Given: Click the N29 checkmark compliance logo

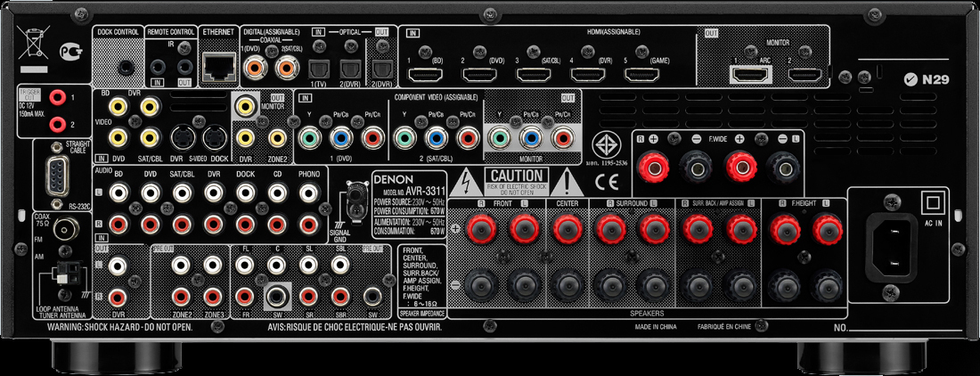Looking at the screenshot, I should pyautogui.click(x=927, y=80).
